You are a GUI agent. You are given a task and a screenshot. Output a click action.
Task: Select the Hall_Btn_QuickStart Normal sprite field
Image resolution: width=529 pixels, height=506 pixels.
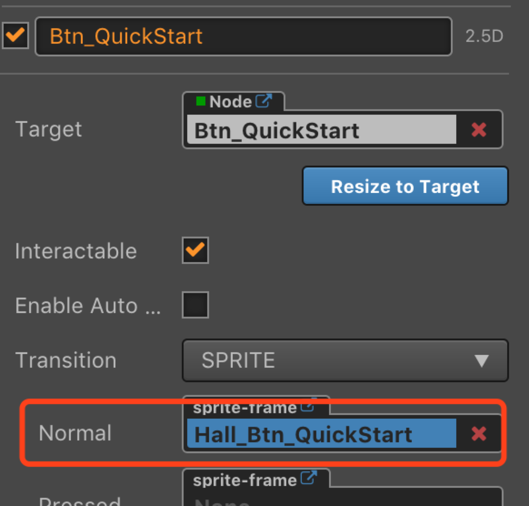coord(321,434)
